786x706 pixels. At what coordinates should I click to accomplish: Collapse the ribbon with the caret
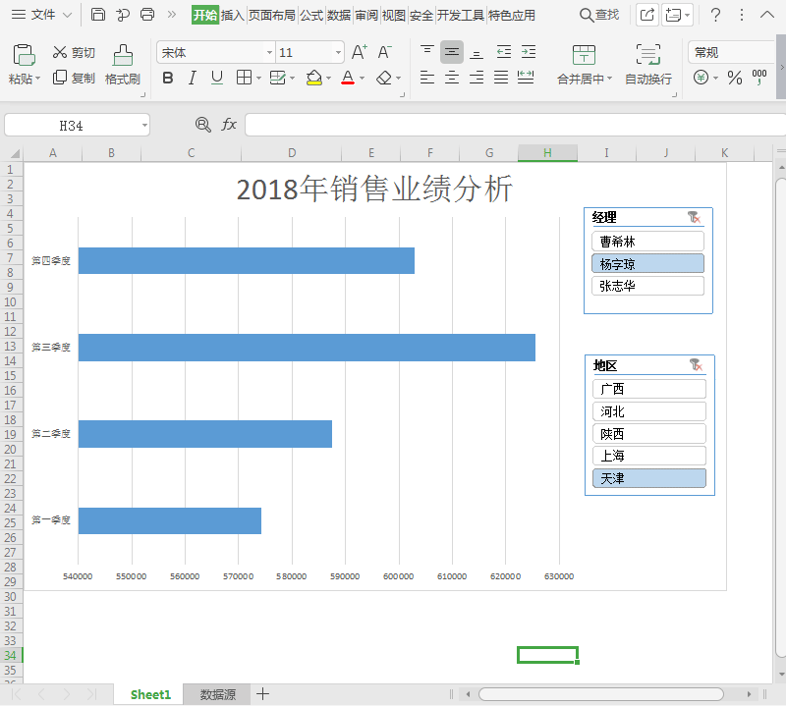(x=767, y=15)
